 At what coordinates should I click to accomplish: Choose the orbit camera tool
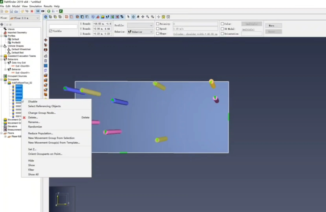[133, 17]
